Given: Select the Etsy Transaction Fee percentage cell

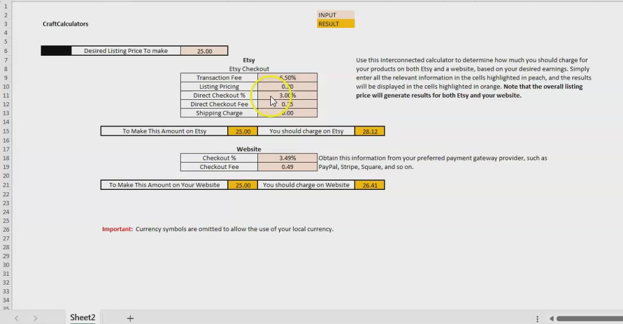Looking at the screenshot, I should 287,78.
